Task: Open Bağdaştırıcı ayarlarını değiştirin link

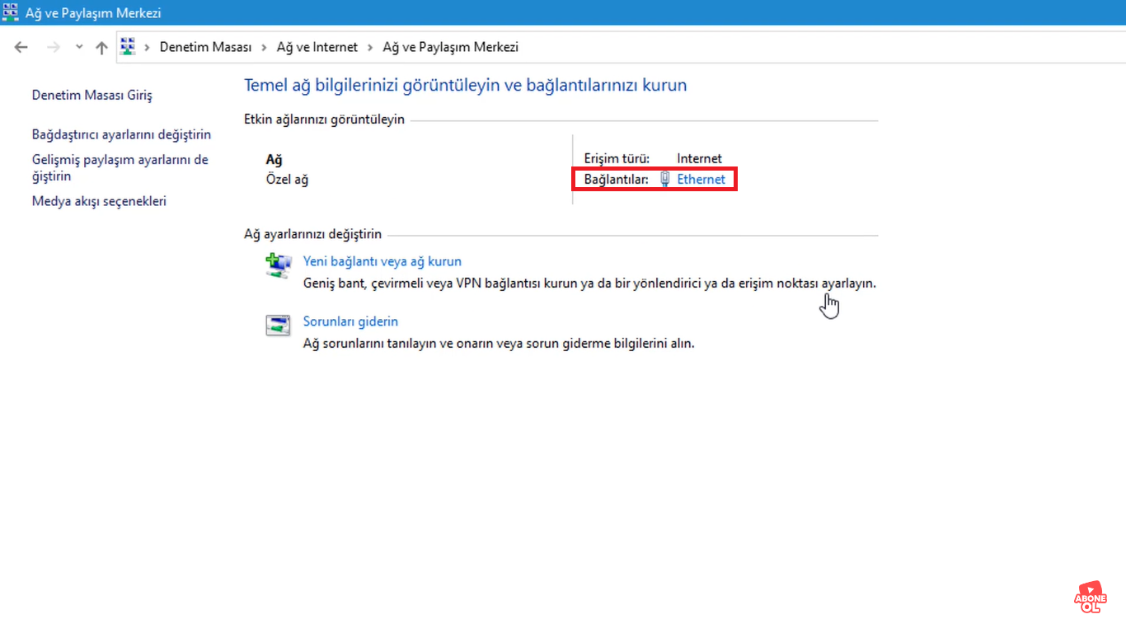Action: [122, 134]
